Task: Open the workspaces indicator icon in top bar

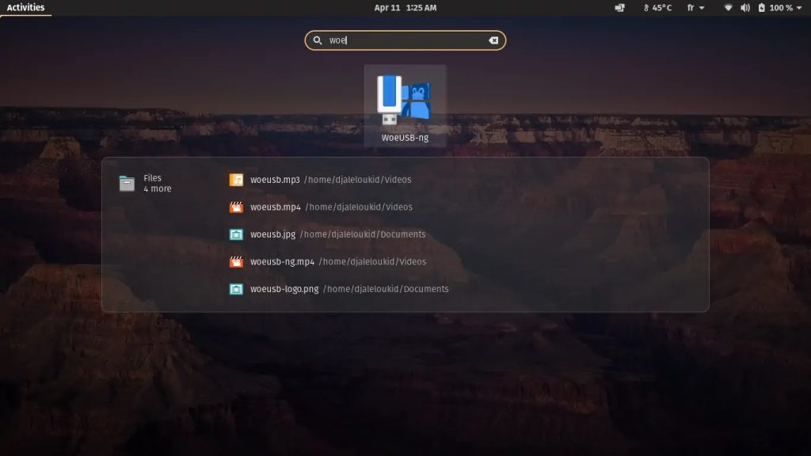Action: click(619, 8)
